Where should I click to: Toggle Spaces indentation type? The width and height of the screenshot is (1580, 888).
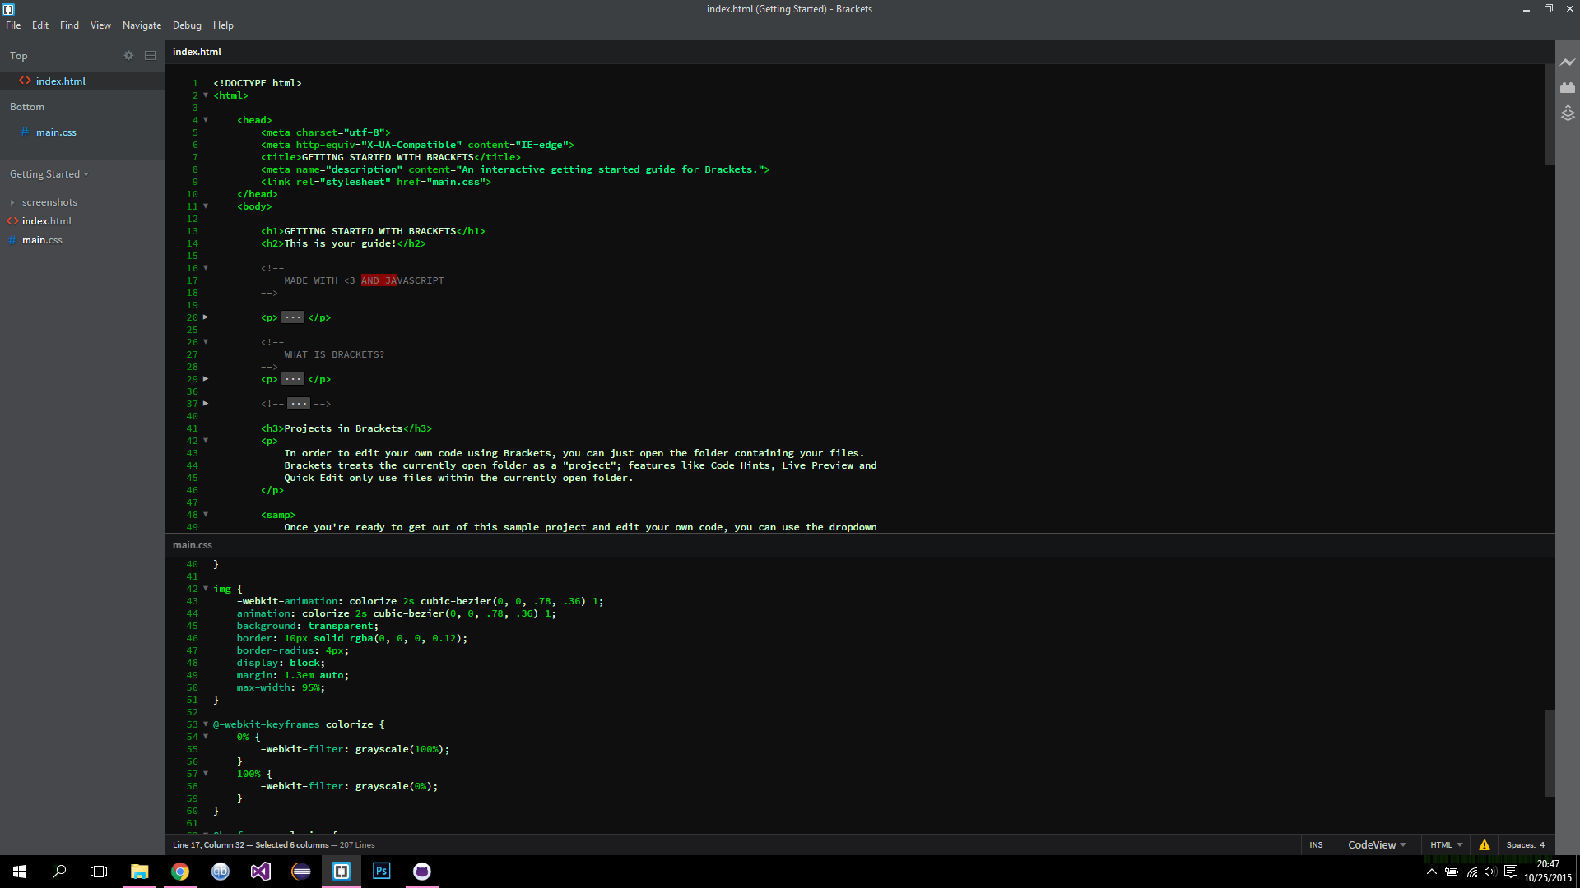(x=1520, y=844)
